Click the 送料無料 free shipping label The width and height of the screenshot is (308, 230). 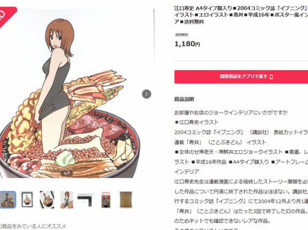[x=182, y=35]
